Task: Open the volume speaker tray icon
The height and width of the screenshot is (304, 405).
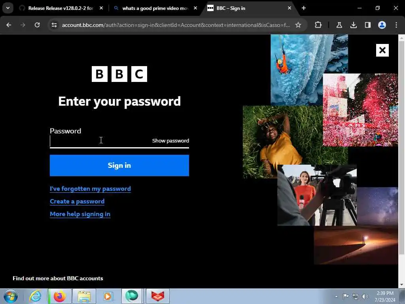Action: [x=365, y=296]
